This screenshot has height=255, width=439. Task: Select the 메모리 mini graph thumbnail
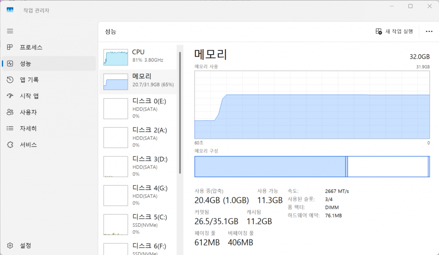pos(116,82)
